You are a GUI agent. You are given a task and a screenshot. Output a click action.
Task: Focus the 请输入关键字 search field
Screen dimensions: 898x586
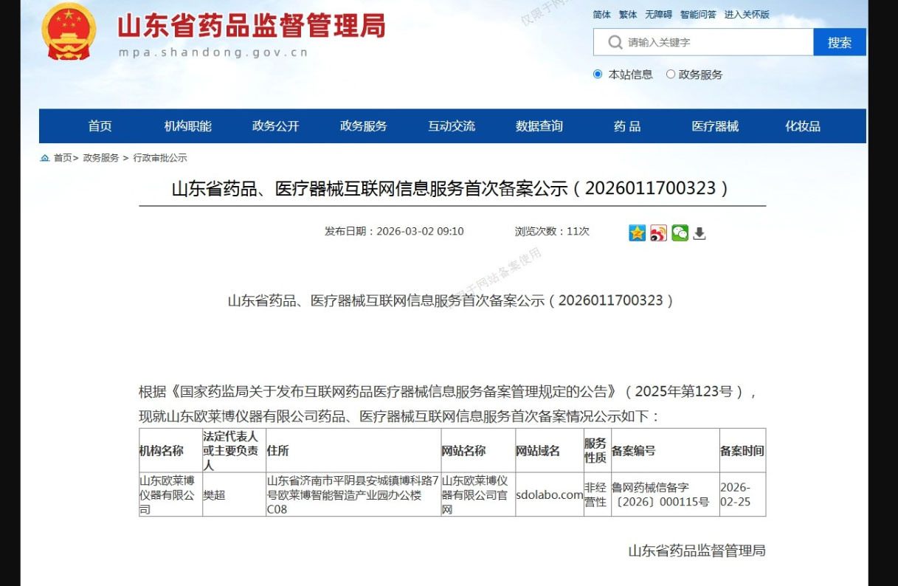(x=716, y=43)
